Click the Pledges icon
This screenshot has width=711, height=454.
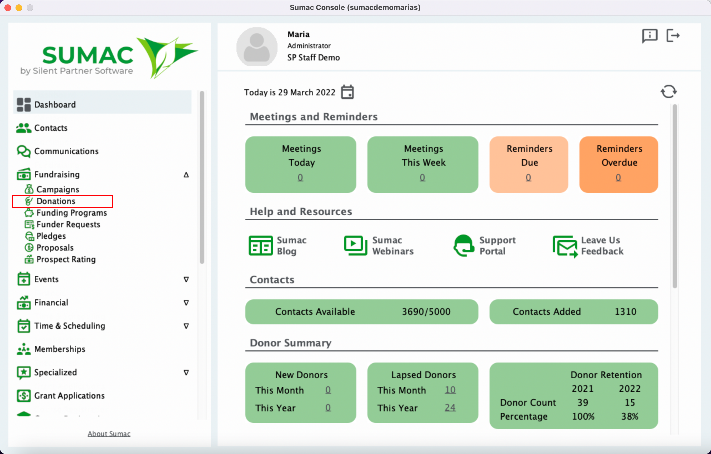[x=29, y=236]
